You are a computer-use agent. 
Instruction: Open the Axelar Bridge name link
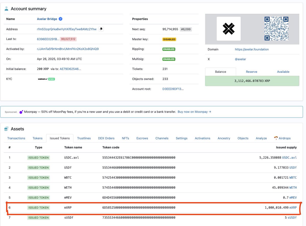coord(47,19)
